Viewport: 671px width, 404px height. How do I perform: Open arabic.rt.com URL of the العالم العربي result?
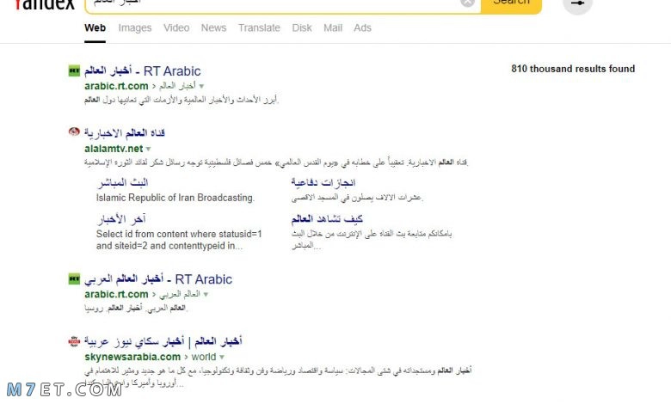[116, 294]
